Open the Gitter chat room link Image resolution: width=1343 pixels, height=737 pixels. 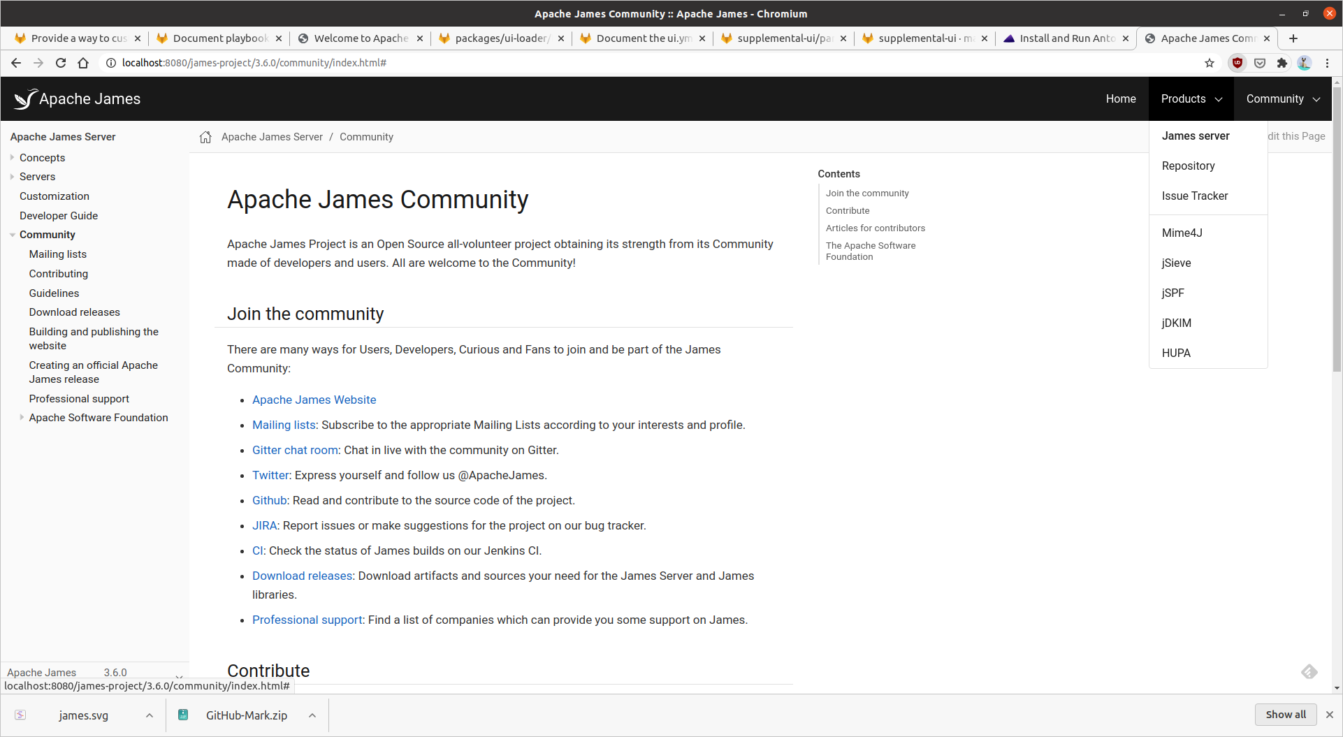pos(295,450)
